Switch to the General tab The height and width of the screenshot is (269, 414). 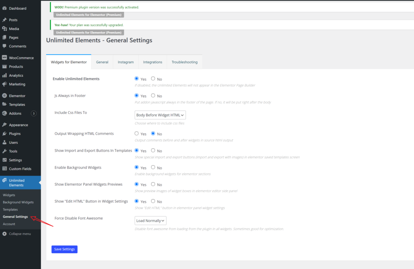coord(102,62)
